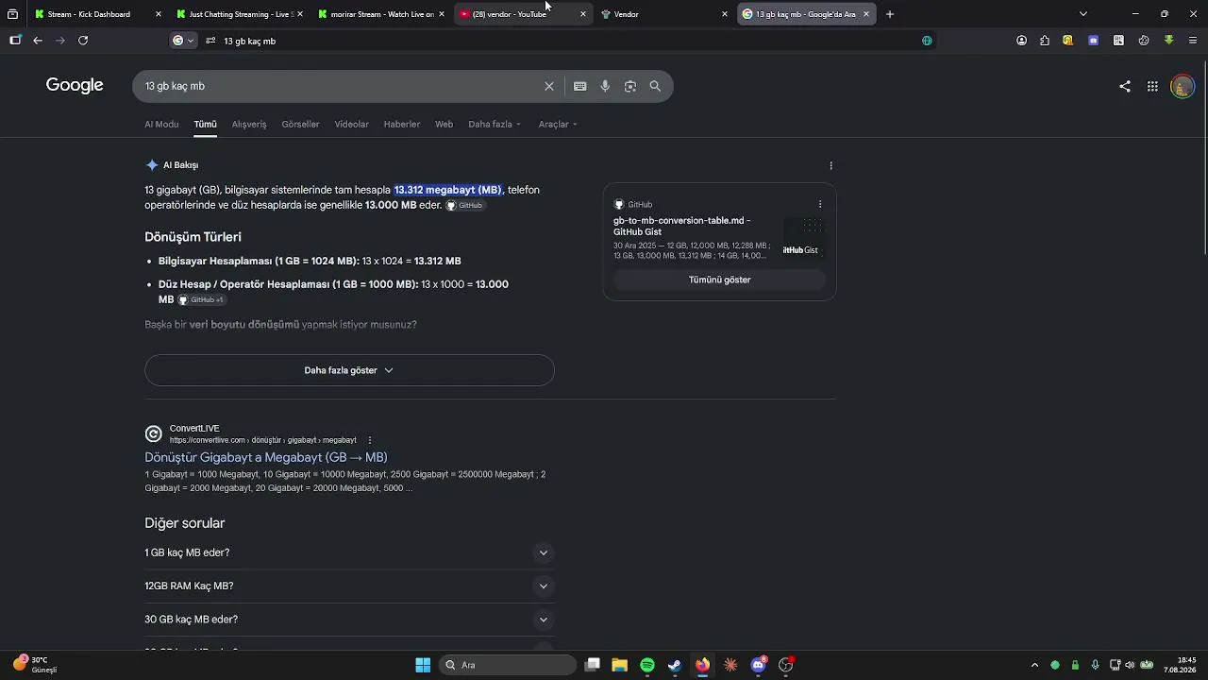Open File Explorer from the taskbar
This screenshot has width=1208, height=680.
coord(620,665)
